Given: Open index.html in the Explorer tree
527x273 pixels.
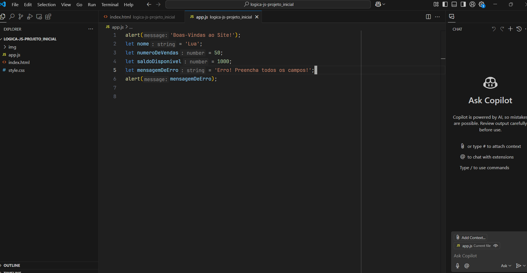Looking at the screenshot, I should click(19, 62).
